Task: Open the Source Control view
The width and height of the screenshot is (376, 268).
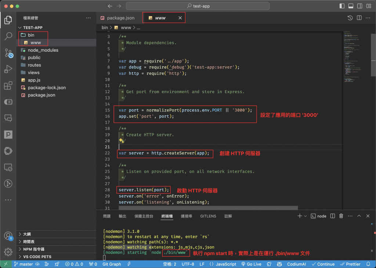Action: tap(8, 53)
